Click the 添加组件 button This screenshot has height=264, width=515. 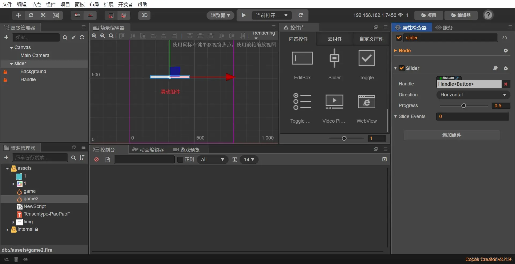(x=452, y=135)
